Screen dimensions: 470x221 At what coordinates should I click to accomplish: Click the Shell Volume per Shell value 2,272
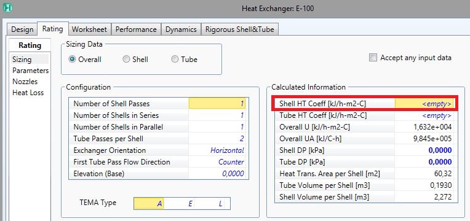tap(424, 197)
